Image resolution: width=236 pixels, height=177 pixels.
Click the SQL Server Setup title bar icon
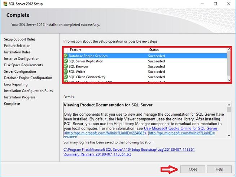4,4
